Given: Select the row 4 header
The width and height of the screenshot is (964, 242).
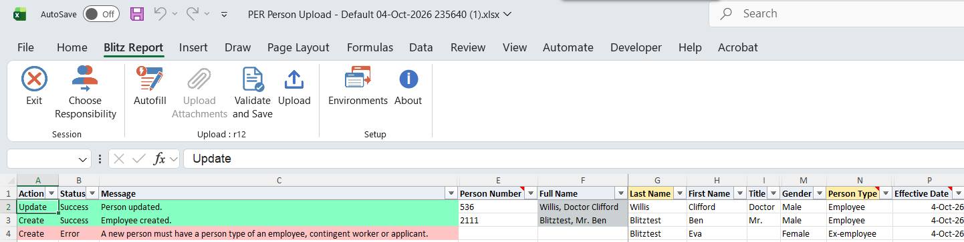Looking at the screenshot, I should click(x=8, y=234).
